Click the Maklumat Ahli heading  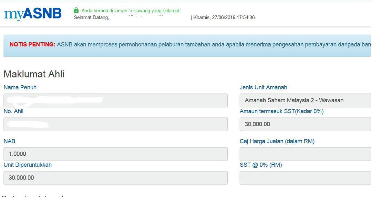pos(34,74)
